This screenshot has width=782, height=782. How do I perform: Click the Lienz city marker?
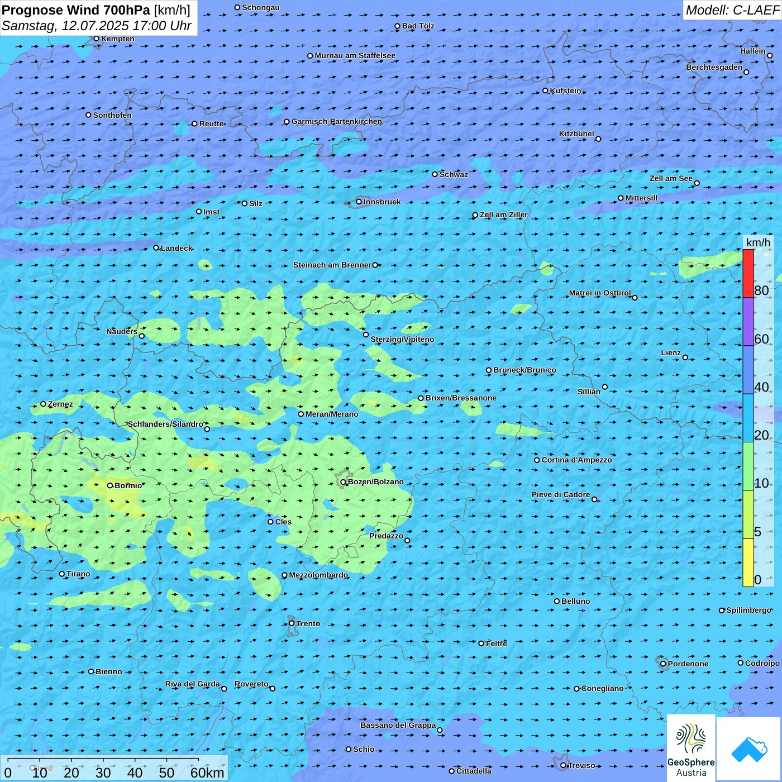click(685, 357)
